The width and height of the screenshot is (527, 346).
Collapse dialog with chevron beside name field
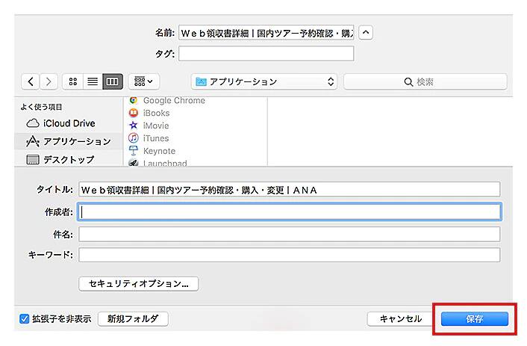366,33
